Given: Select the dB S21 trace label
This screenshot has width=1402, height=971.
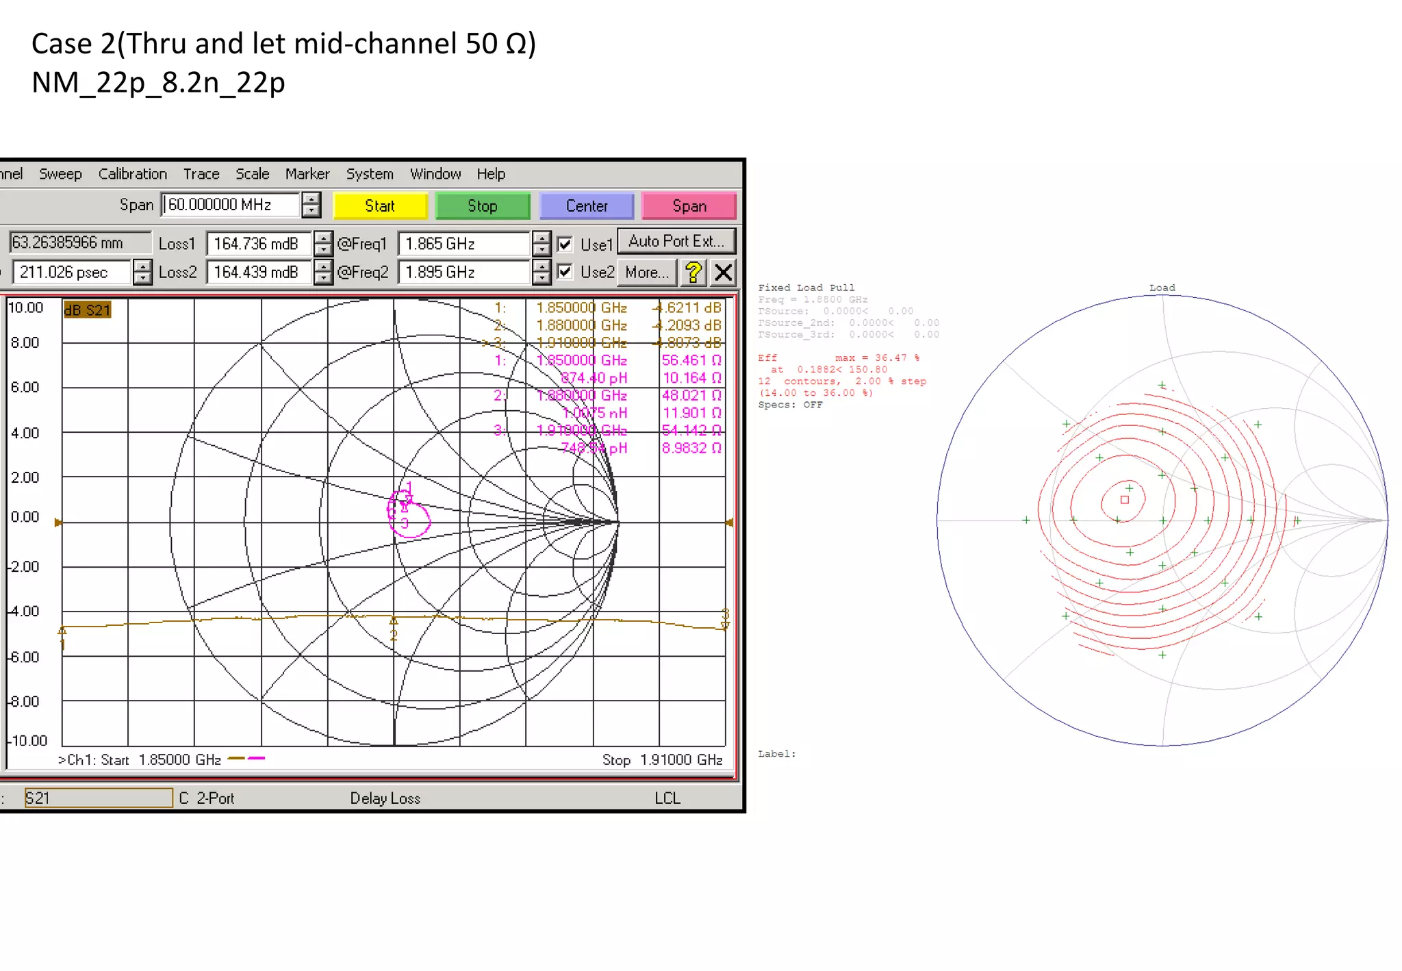Looking at the screenshot, I should (87, 310).
